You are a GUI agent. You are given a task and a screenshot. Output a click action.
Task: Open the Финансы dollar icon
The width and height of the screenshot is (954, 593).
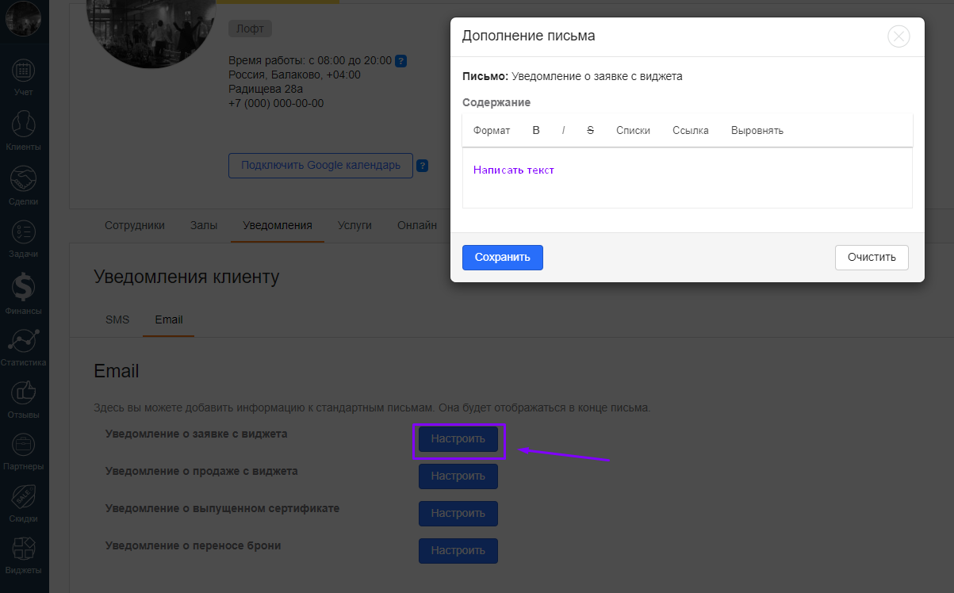click(24, 286)
